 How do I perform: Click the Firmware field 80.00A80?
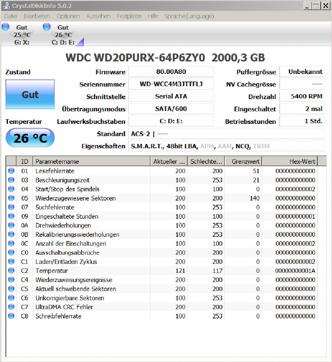(171, 72)
